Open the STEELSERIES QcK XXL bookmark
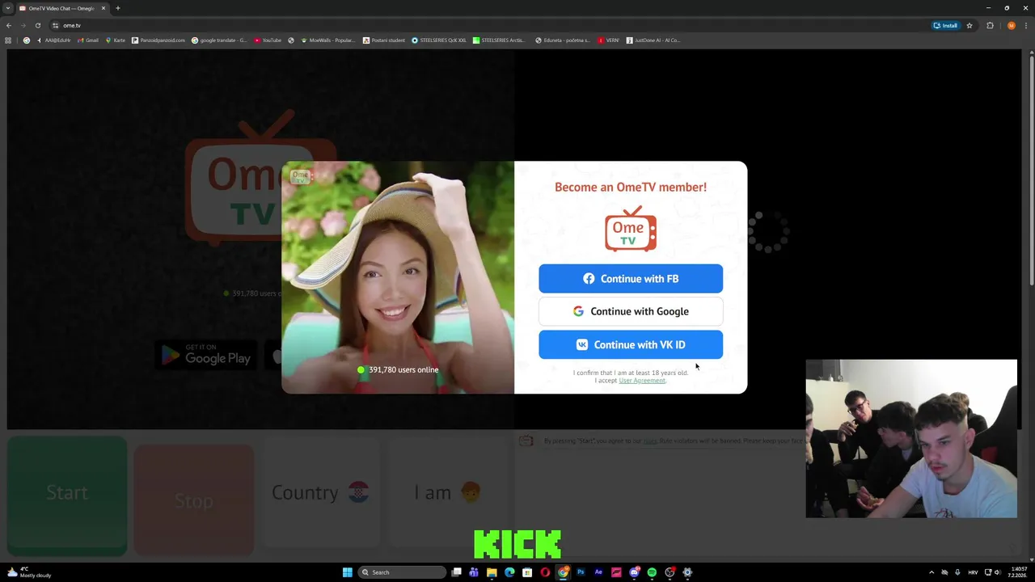Viewport: 1035px width, 582px height. 439,40
